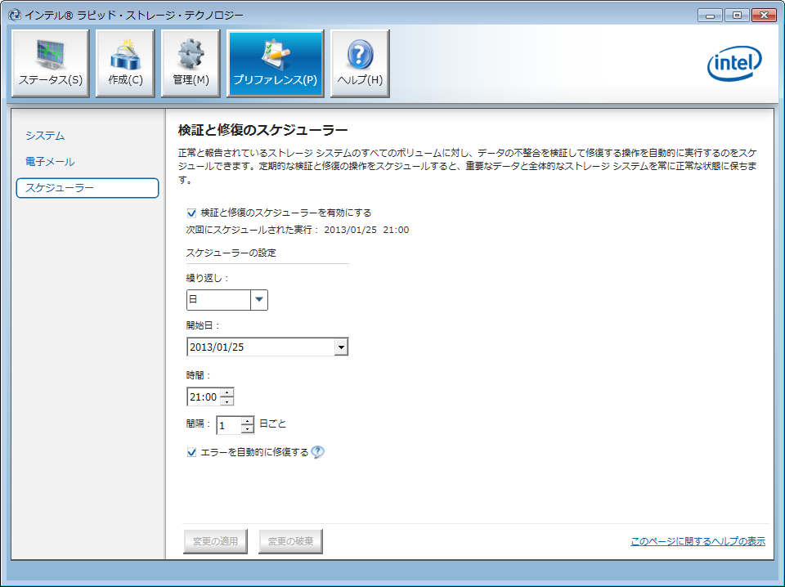This screenshot has width=785, height=587.
Task: Click the Intel logo
Action: [734, 64]
